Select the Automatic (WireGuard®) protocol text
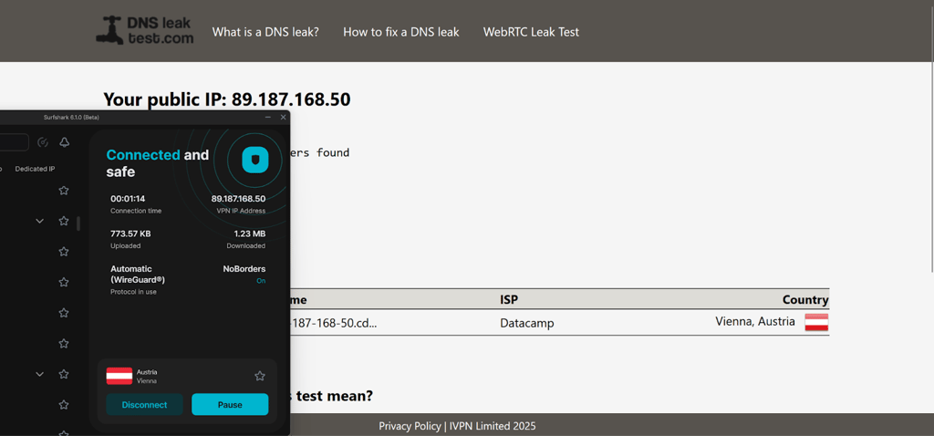 pyautogui.click(x=139, y=274)
